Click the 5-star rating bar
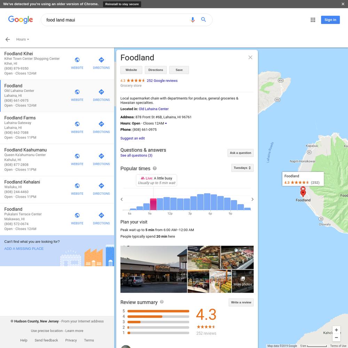This screenshot has height=348, width=348. tap(158, 311)
